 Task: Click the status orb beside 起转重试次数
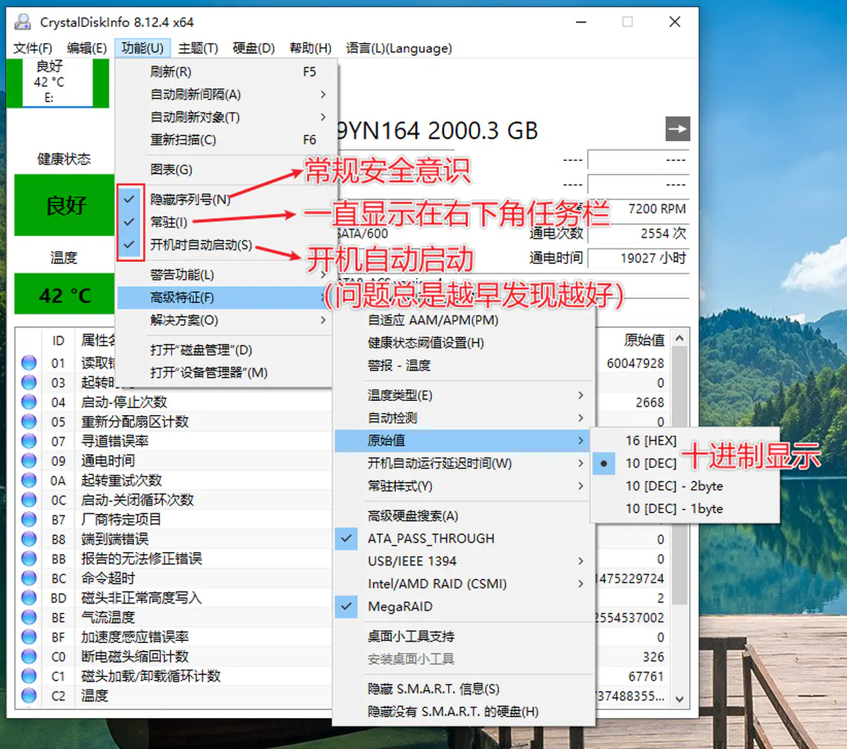pos(29,480)
